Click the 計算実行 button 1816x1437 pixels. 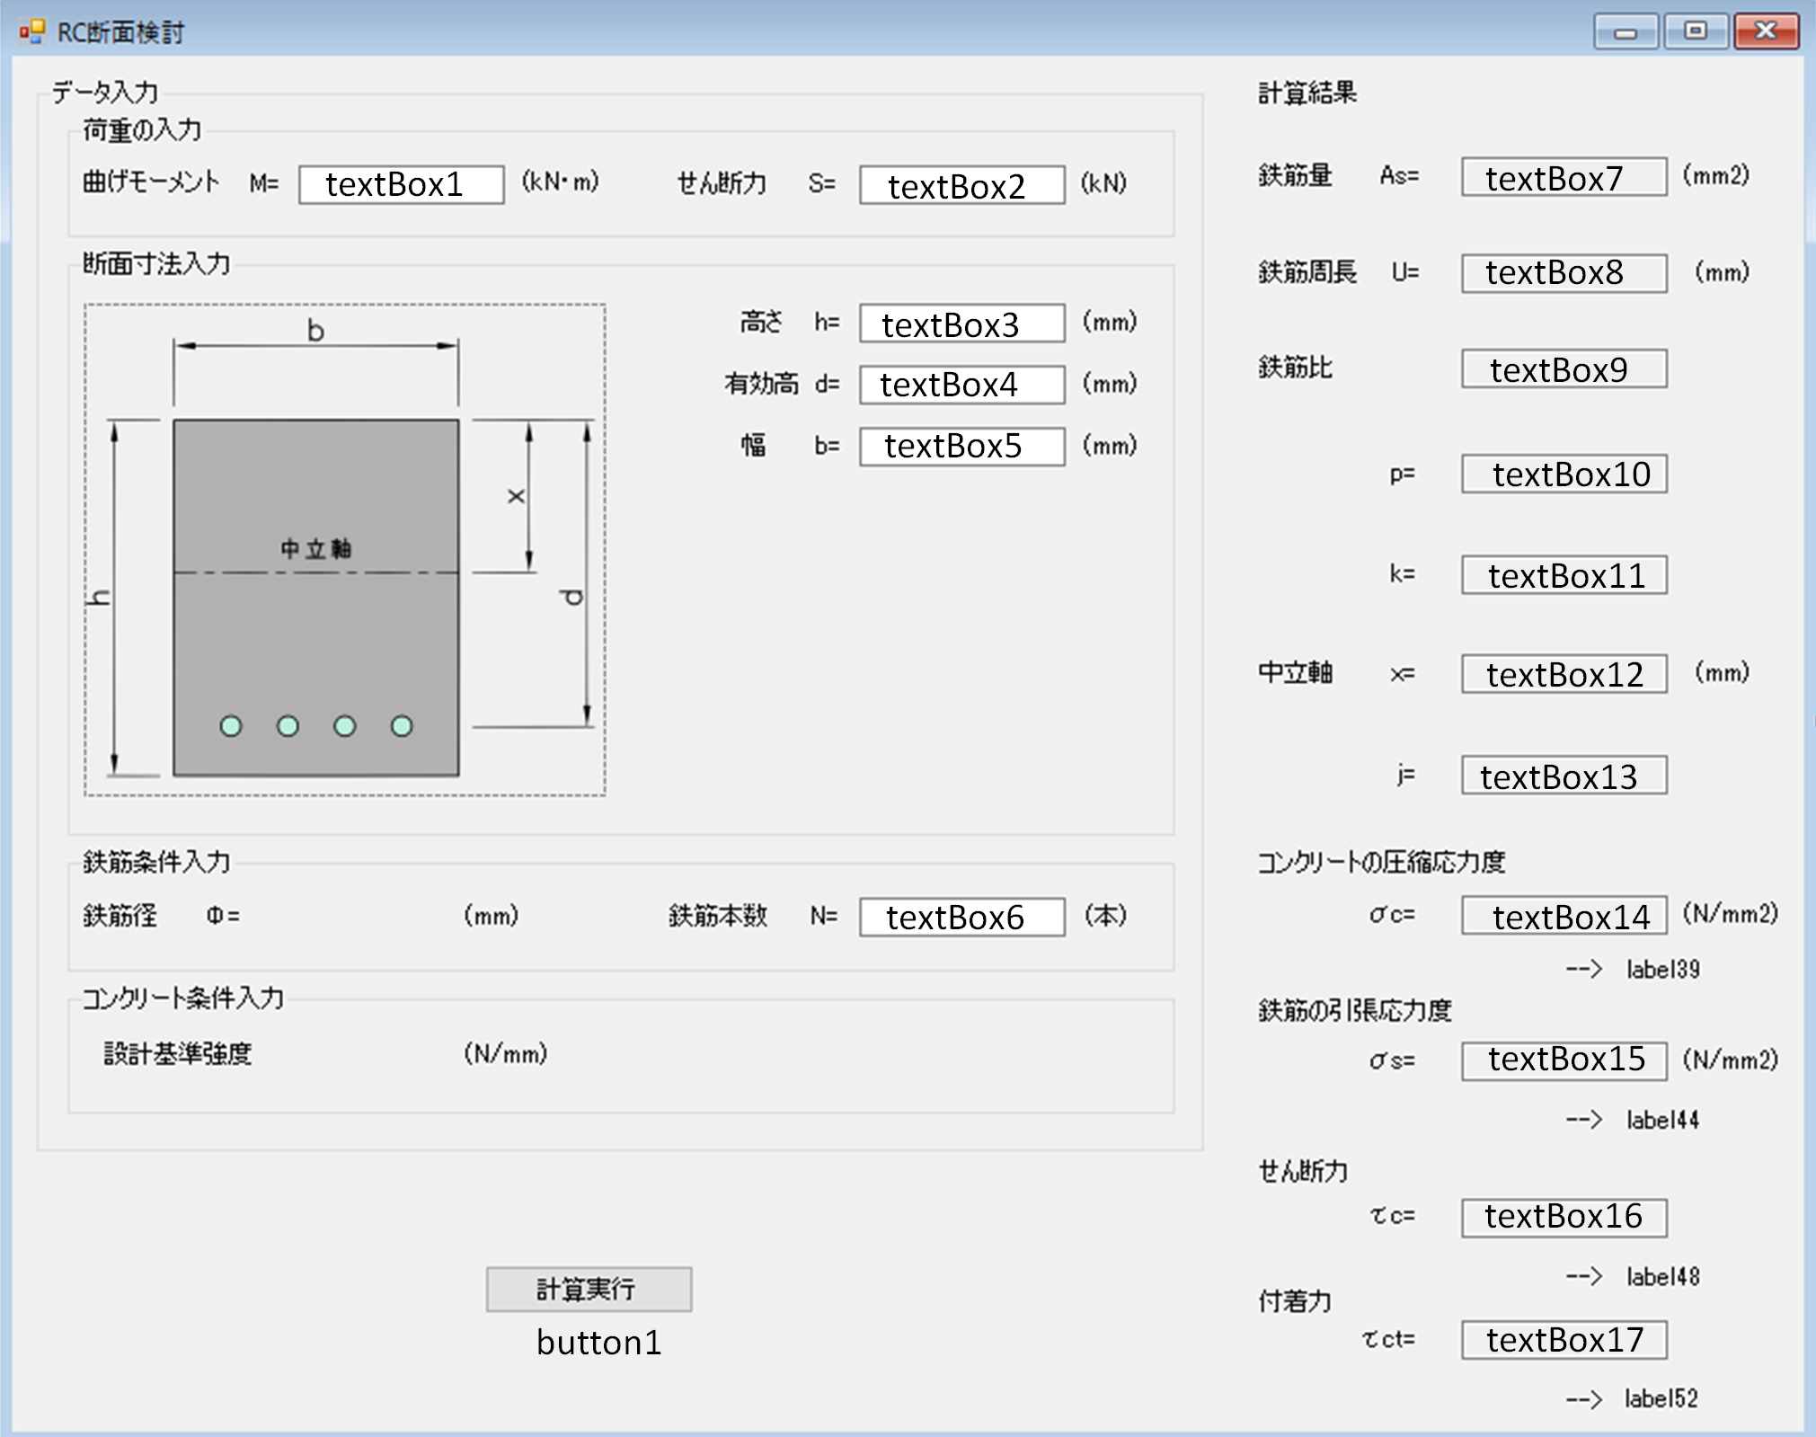[589, 1289]
